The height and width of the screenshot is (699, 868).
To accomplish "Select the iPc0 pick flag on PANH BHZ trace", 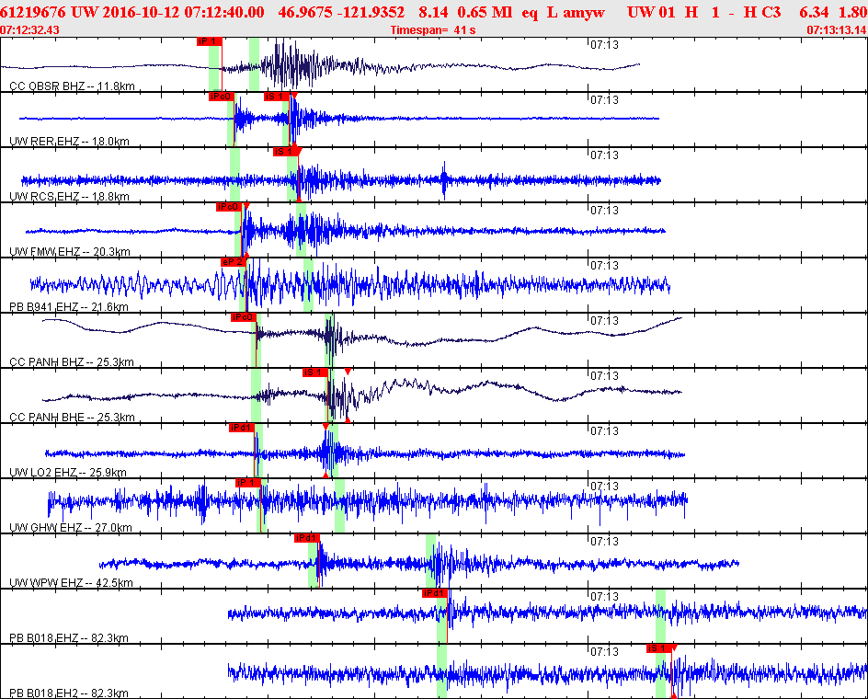I will pyautogui.click(x=245, y=317).
